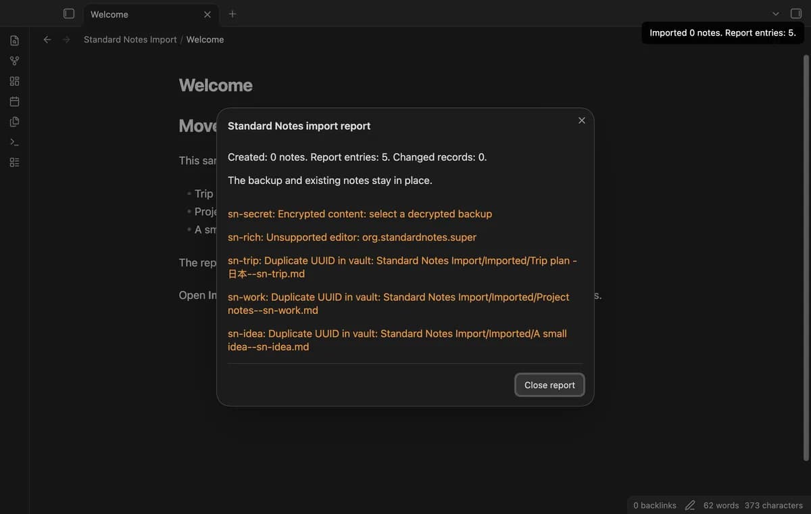Image resolution: width=811 pixels, height=514 pixels.
Task: Toggle the left sidebar icon
Action: coord(68,14)
